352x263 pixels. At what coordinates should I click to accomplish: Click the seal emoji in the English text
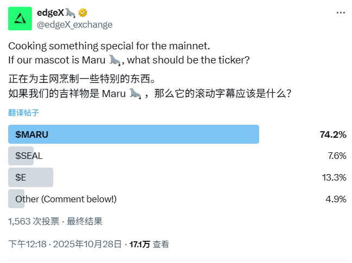coord(114,59)
